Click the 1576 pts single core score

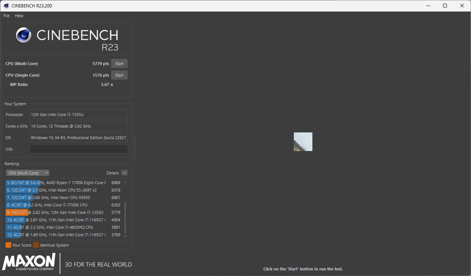[101, 75]
